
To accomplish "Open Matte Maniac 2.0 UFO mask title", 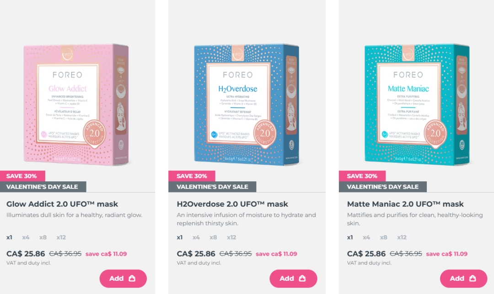I will coord(405,204).
